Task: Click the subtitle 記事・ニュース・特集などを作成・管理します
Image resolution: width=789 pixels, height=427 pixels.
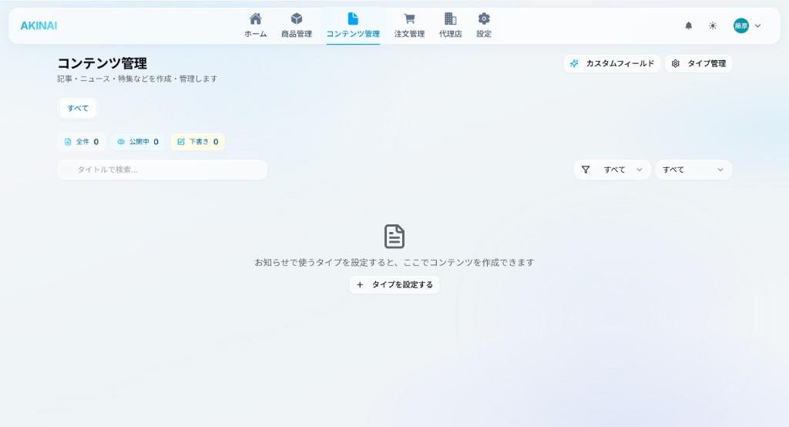Action: (x=137, y=79)
